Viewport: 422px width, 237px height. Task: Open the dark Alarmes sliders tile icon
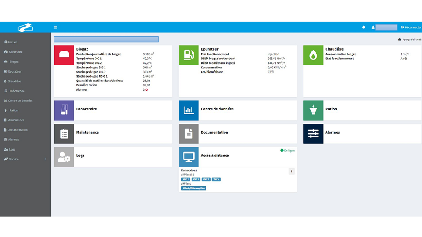(x=313, y=134)
